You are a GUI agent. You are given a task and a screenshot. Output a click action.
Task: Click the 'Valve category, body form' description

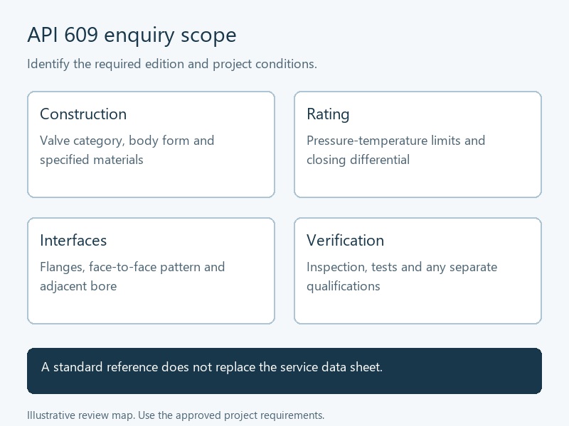pyautogui.click(x=127, y=150)
